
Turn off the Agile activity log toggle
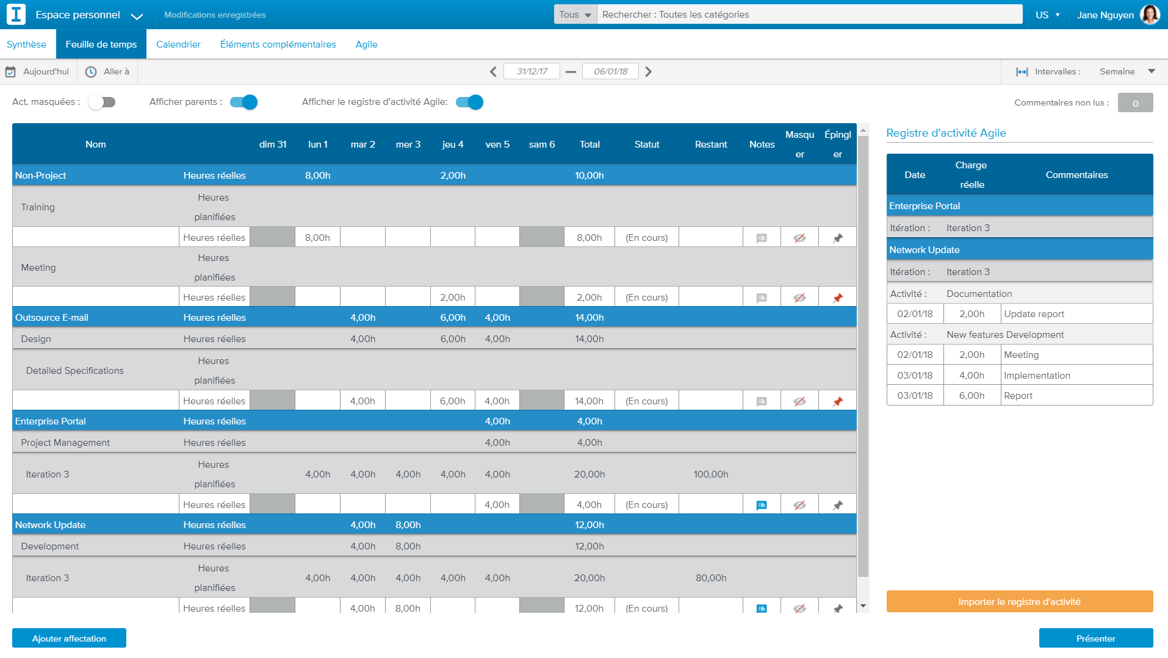click(468, 102)
